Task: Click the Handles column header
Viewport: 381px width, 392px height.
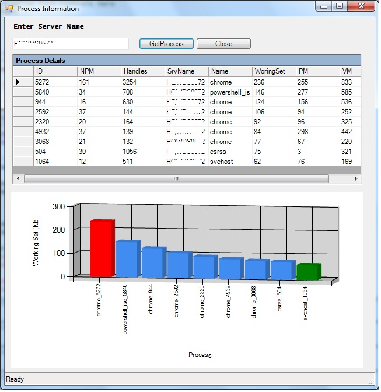Action: point(142,71)
